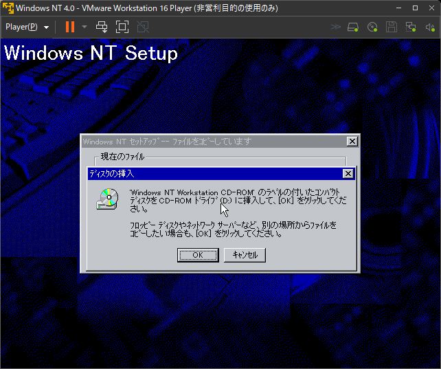Minimize the VMware Player window
Screen dimensions: 441x369
coord(398,8)
